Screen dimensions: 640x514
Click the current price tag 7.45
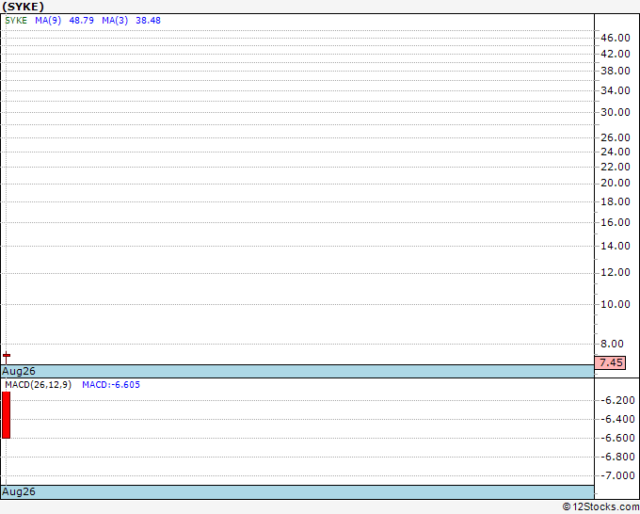[x=610, y=362]
